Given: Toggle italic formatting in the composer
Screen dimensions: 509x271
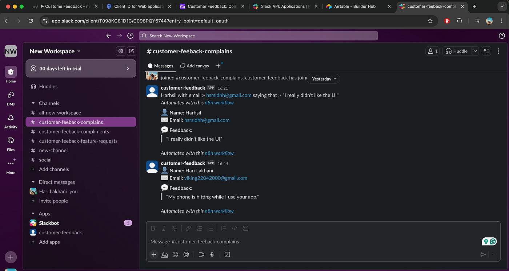Looking at the screenshot, I should coord(164,228).
